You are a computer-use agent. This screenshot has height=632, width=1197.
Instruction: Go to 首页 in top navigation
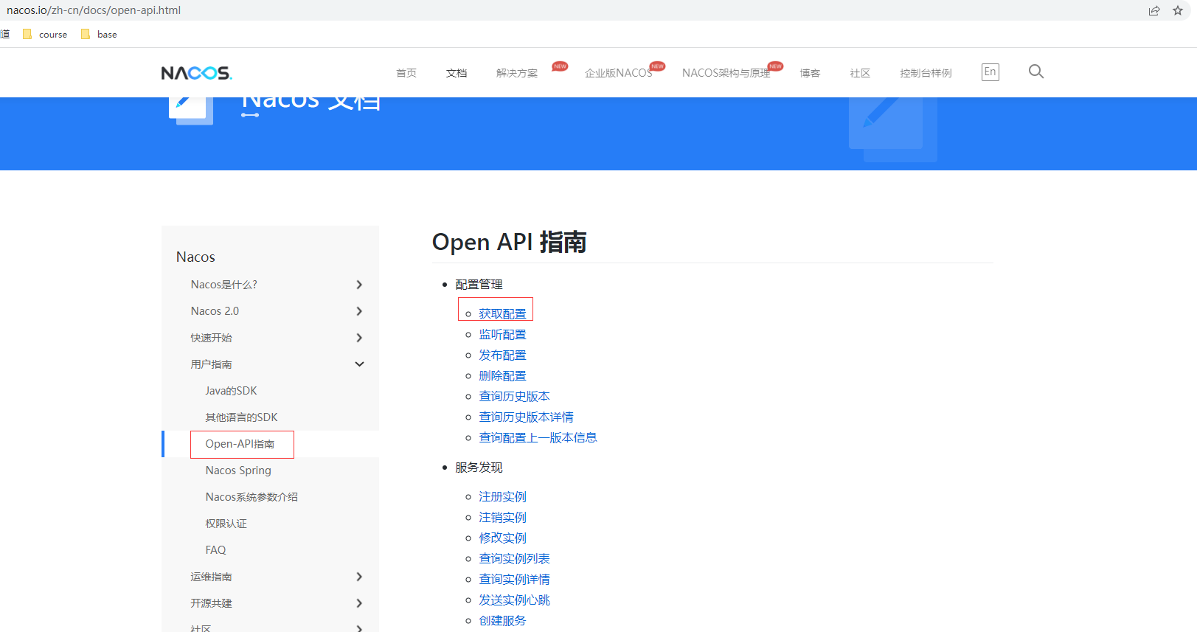[406, 73]
